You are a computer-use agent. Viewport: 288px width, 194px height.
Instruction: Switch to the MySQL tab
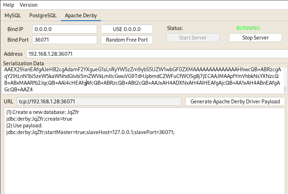(13, 16)
